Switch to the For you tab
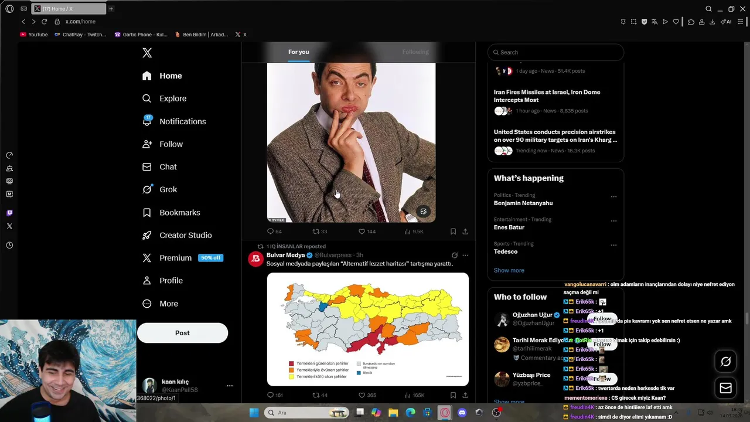This screenshot has width=750, height=422. click(x=298, y=52)
